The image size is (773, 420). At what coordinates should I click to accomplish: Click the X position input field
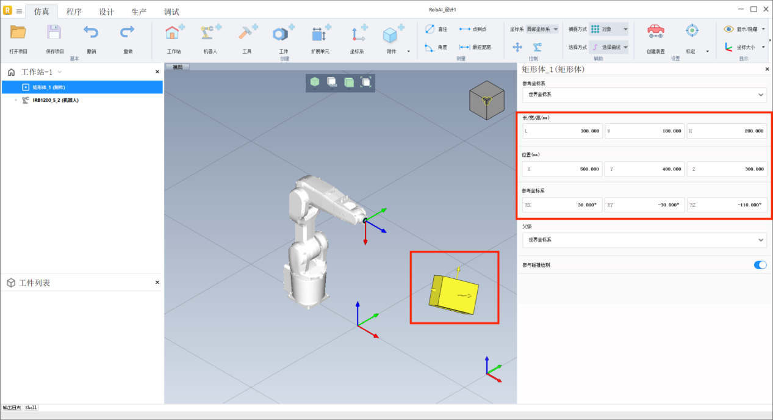tap(562, 169)
